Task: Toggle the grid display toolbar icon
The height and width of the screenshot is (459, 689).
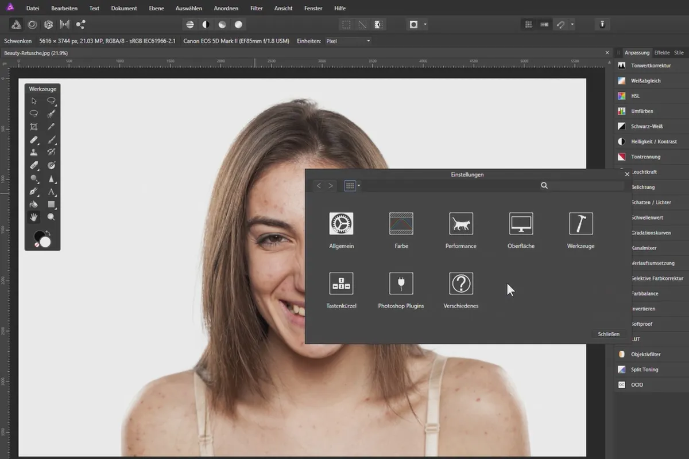Action: (528, 25)
